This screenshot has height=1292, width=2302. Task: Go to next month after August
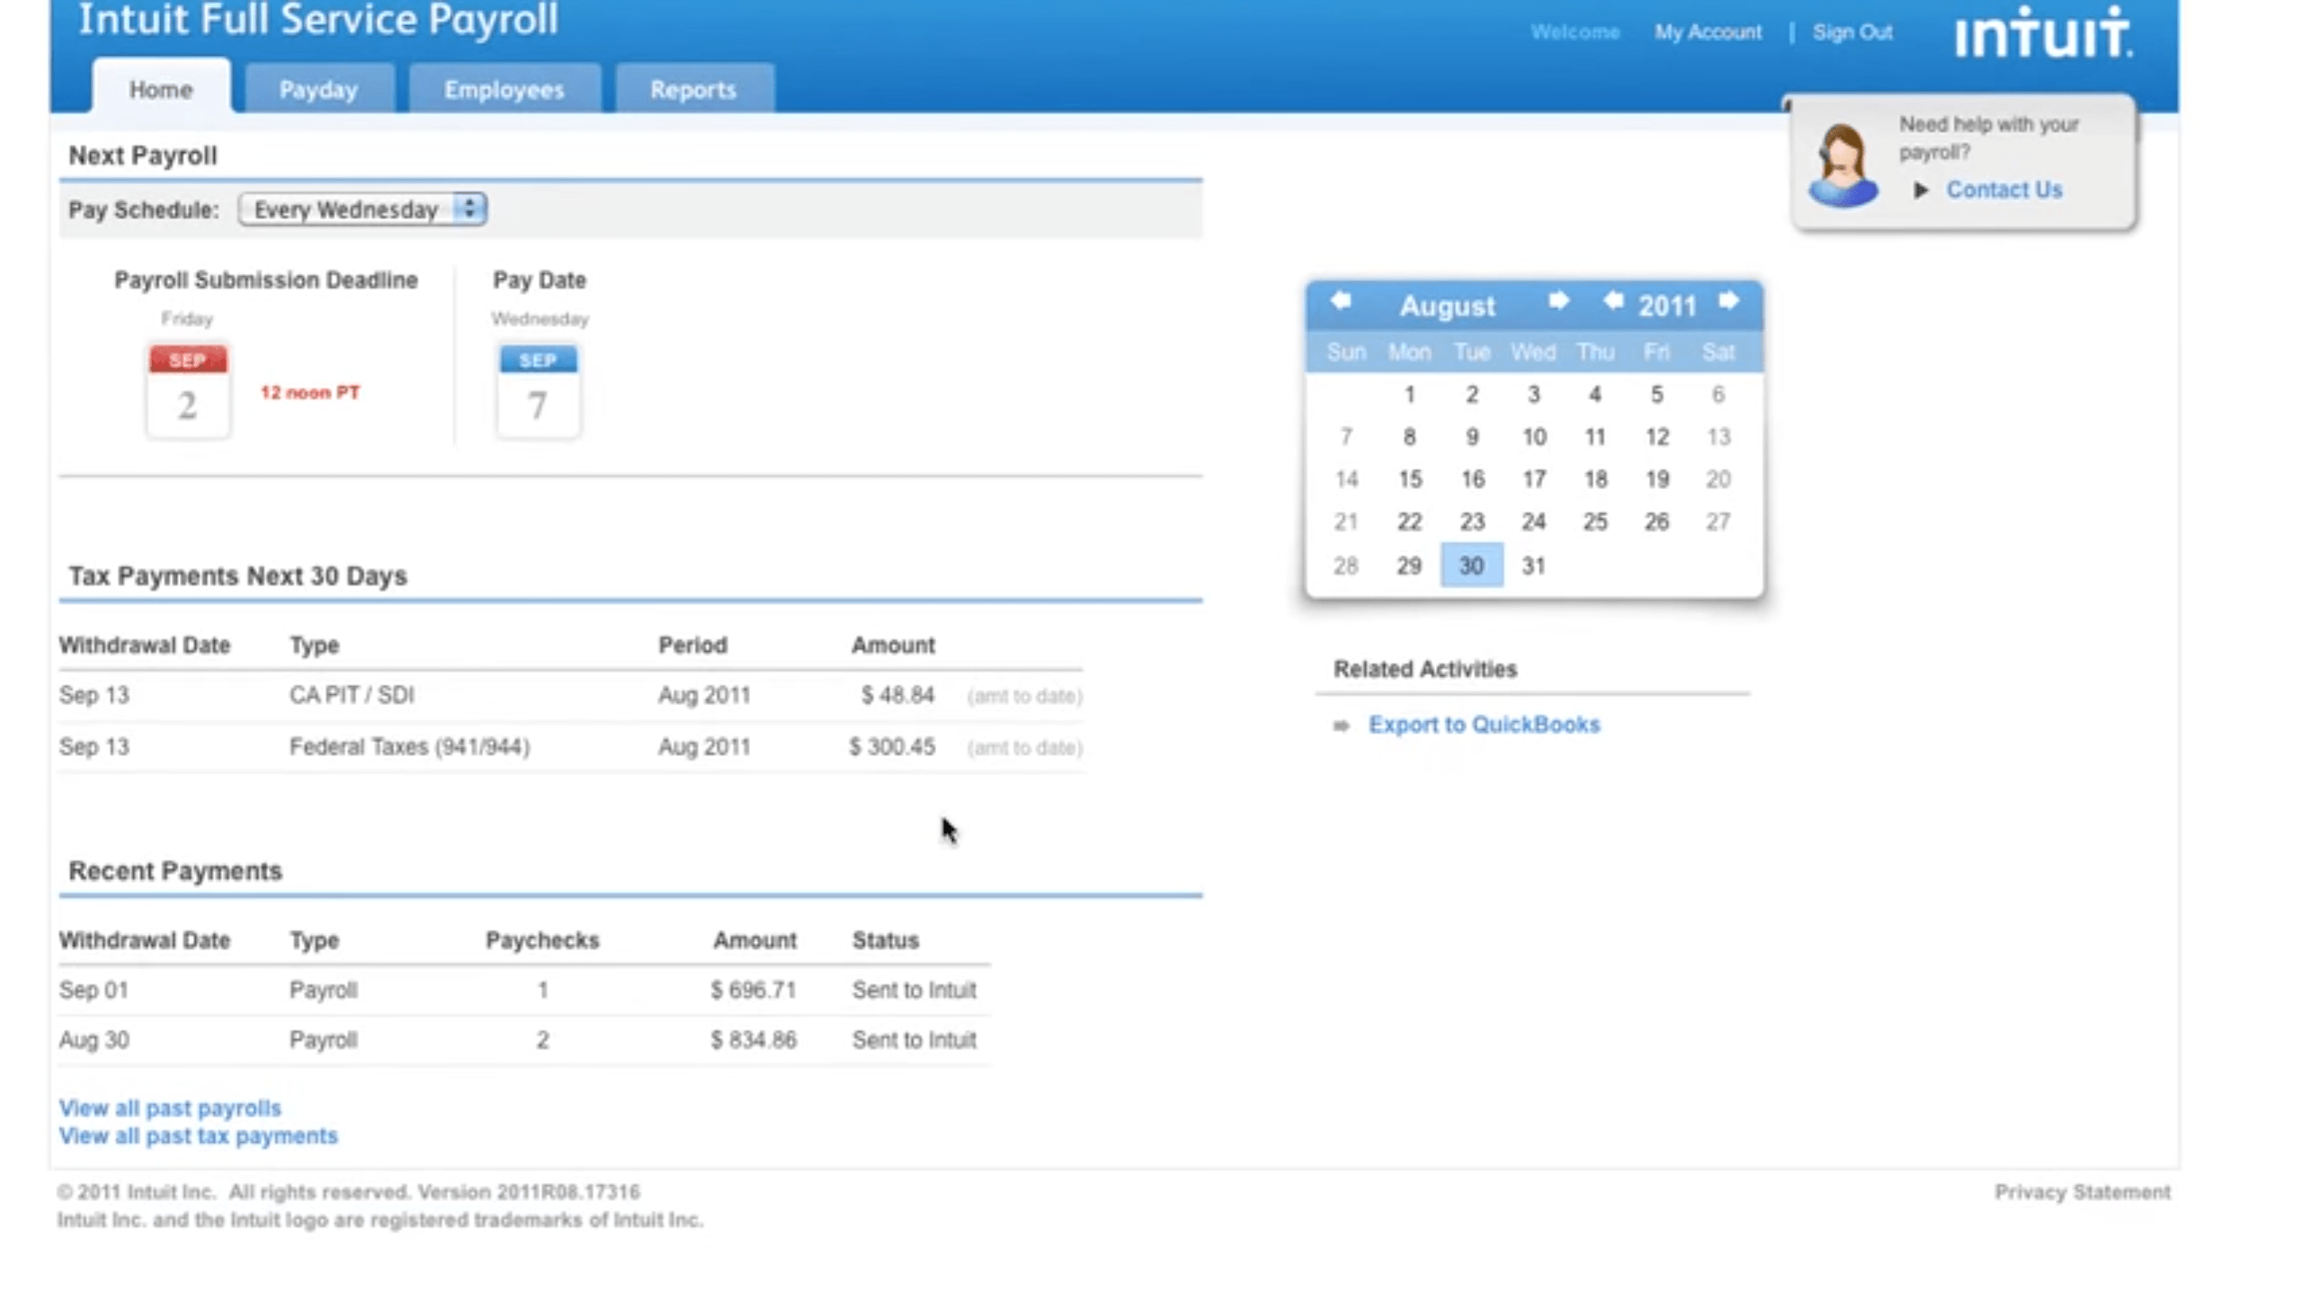pos(1558,301)
